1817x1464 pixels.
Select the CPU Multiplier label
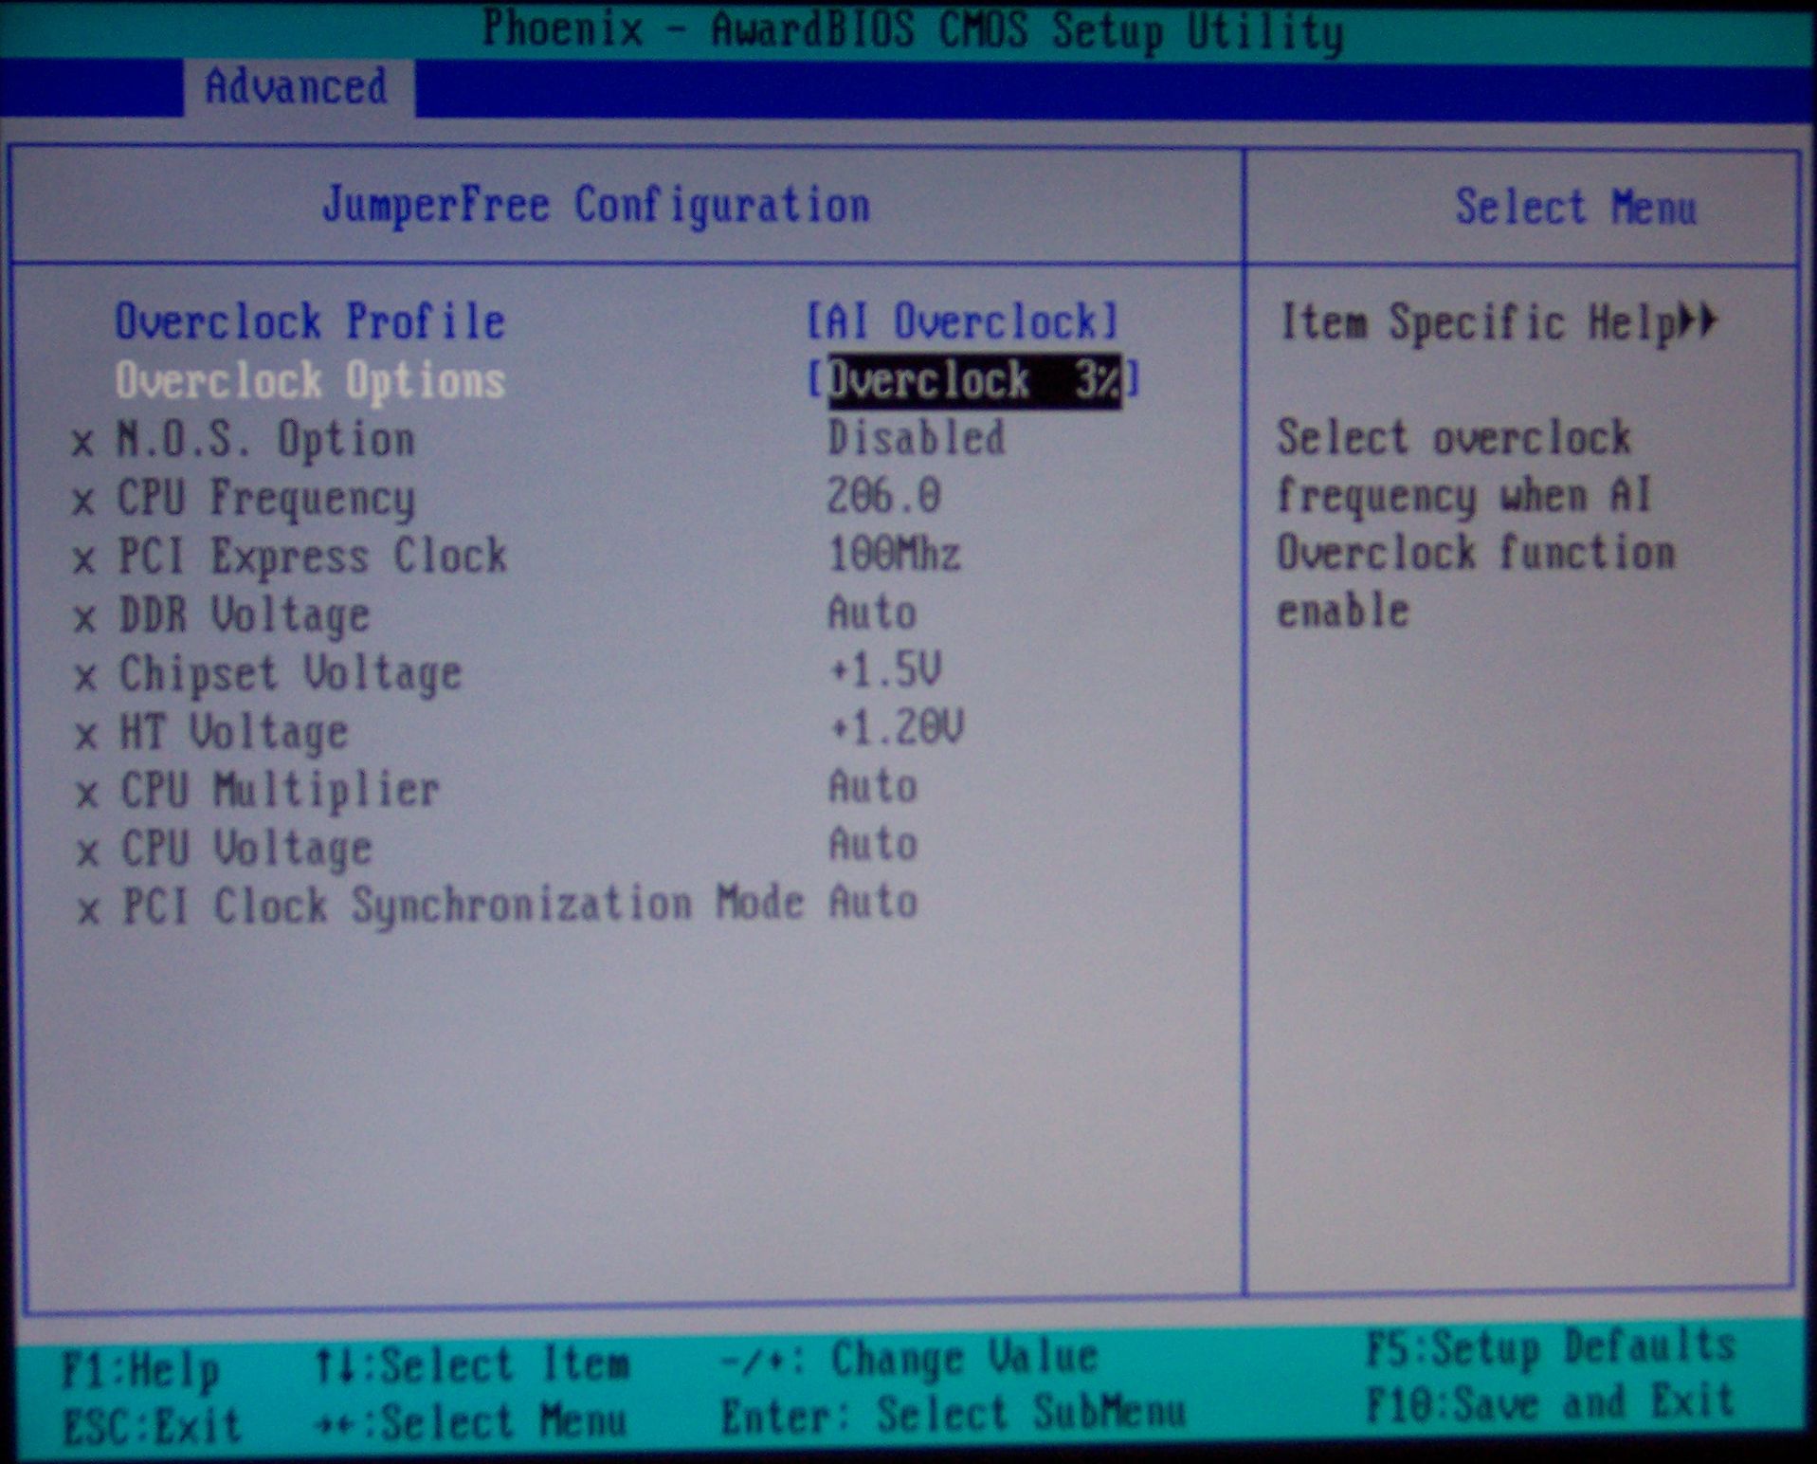[x=281, y=791]
